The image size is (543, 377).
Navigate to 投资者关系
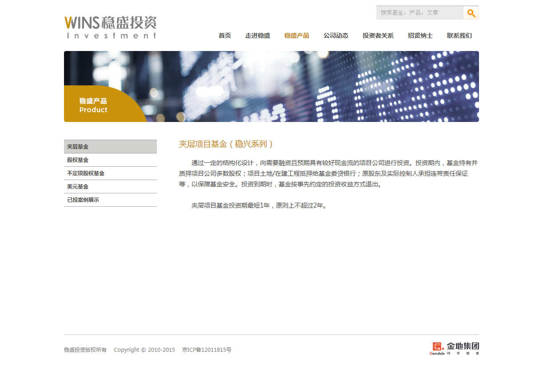pos(378,35)
